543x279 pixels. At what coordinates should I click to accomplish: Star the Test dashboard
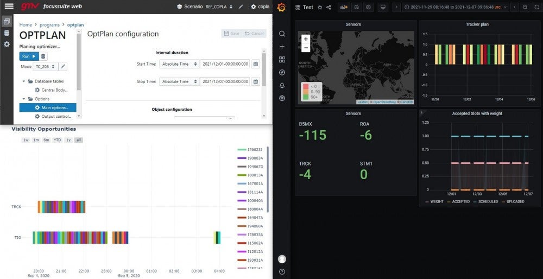[320, 7]
